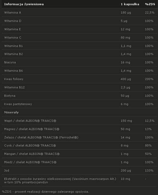Select the Wapń chelat ALBION TRAACS row
The width and height of the screenshot is (158, 195).
coord(80,121)
